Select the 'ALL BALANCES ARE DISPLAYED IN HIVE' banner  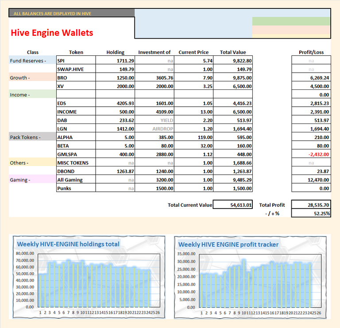[72, 13]
